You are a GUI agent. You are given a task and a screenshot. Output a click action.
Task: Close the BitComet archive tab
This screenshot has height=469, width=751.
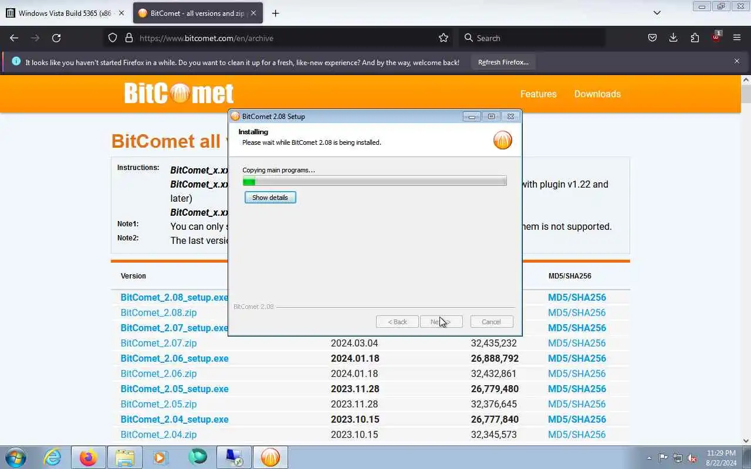click(x=253, y=13)
